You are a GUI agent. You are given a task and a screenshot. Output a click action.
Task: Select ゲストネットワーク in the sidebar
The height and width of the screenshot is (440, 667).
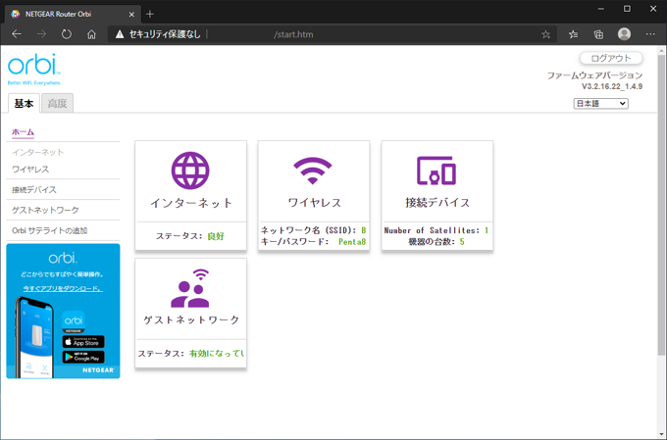pyautogui.click(x=45, y=210)
